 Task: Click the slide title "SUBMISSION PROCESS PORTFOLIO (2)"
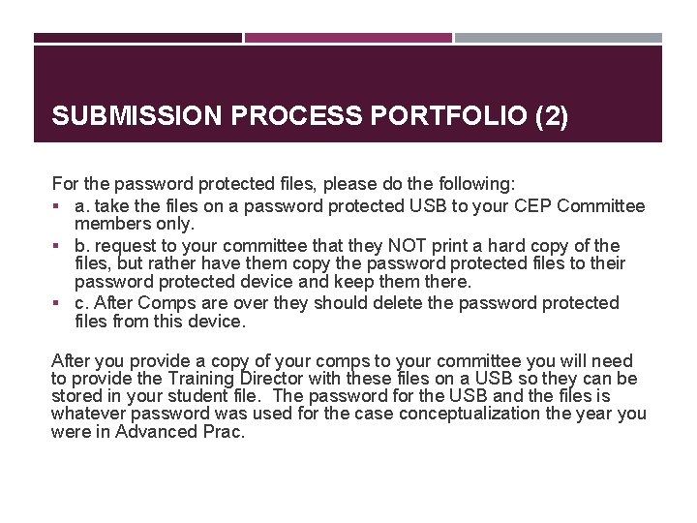point(310,117)
